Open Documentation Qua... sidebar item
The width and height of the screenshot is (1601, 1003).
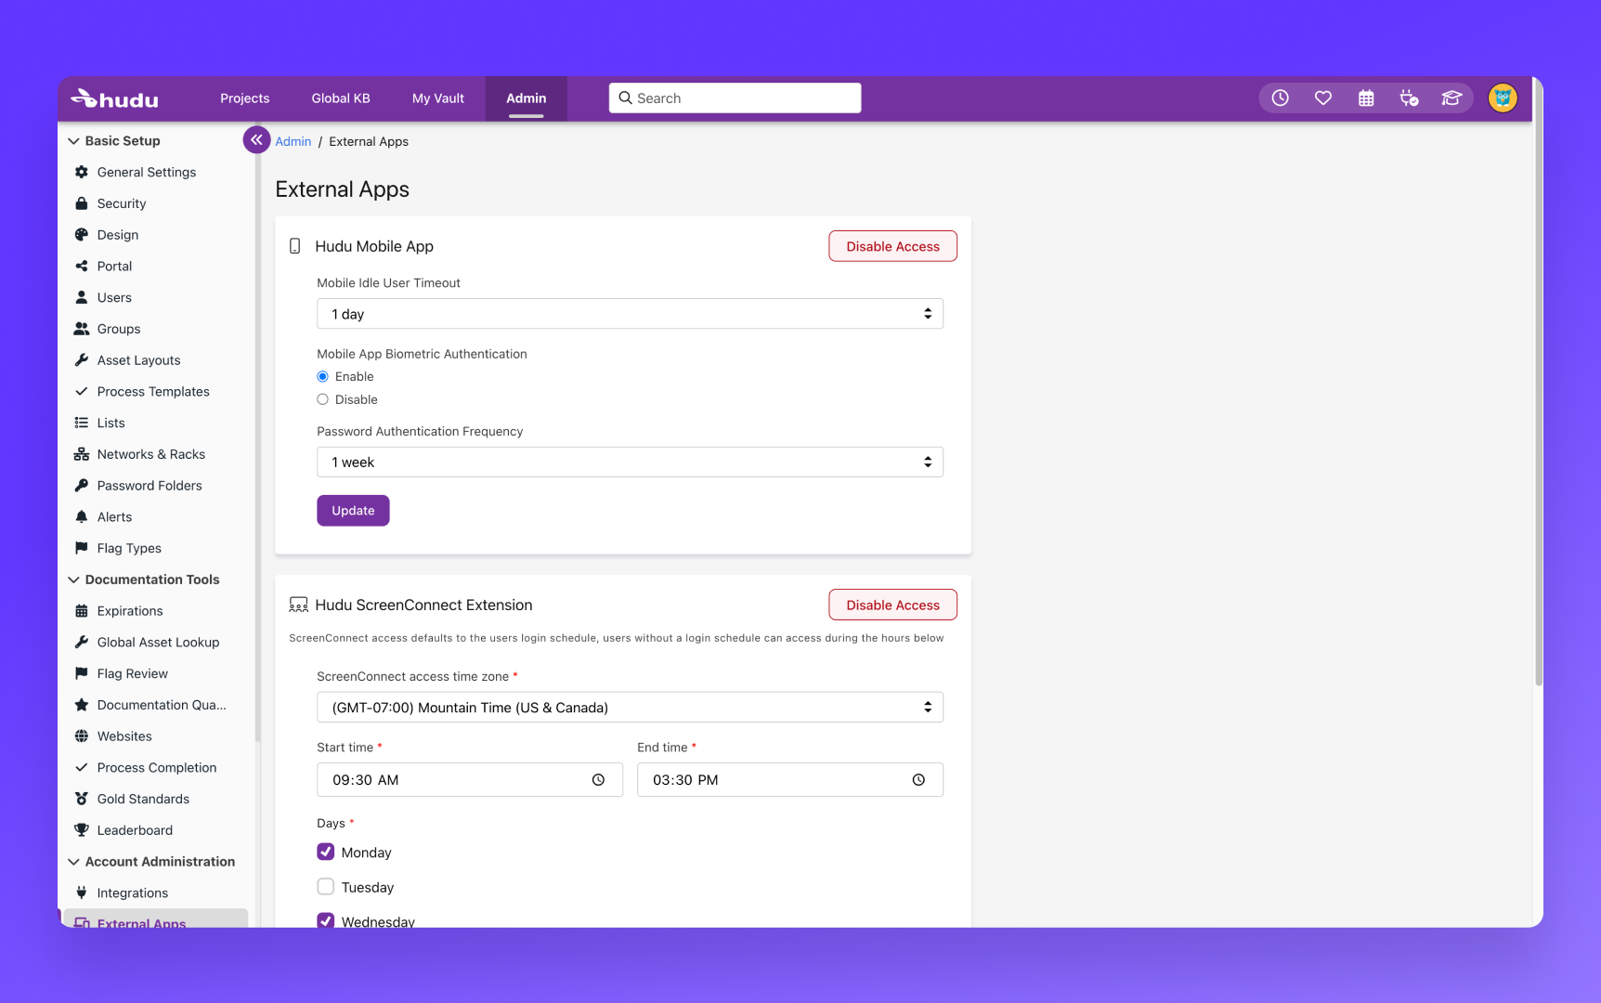coord(162,705)
